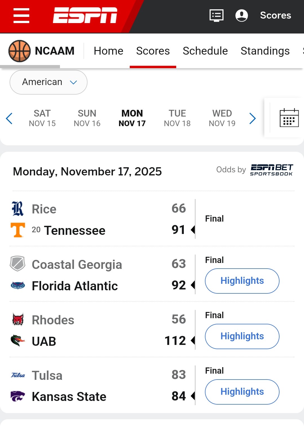Open the watch listings icon

point(216,15)
